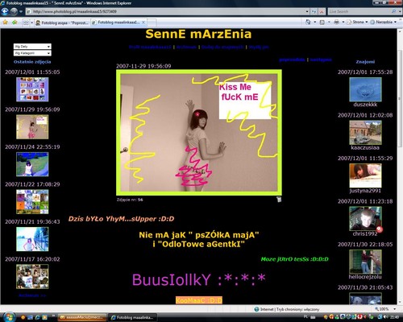Expand the Print options dropdown arrow
The image size is (403, 322).
tap(343, 23)
